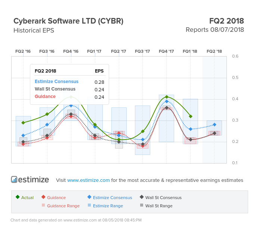The image size is (256, 232).
Task: Click the red Guidance diamond legend marker
Action: click(43, 197)
